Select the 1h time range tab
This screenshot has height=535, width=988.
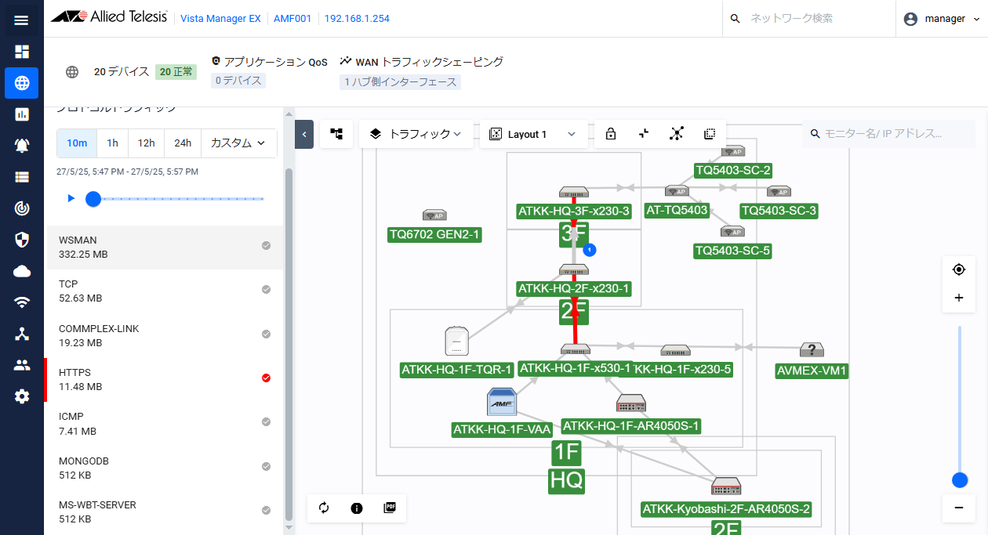tap(112, 143)
